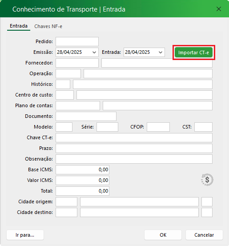Screen dimensions: 229x246
Task: Switch to the Chaves NF-e tab
Action: coord(48,26)
